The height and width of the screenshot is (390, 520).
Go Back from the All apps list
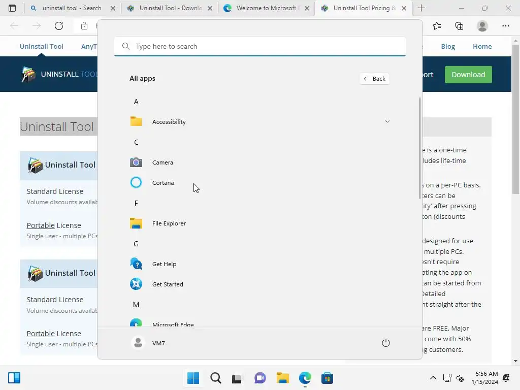coord(374,79)
